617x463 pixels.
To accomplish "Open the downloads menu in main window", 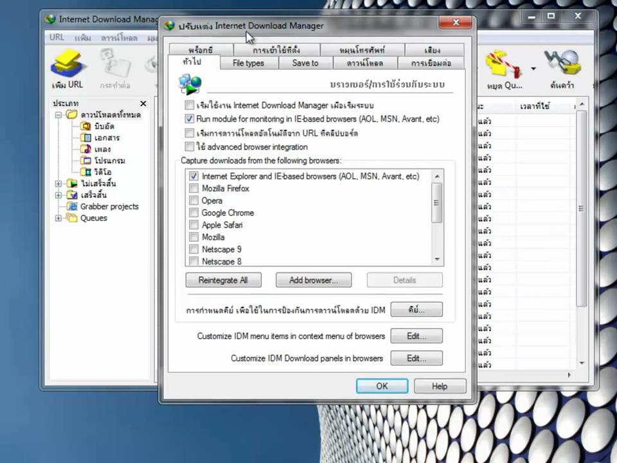I will 120,38.
